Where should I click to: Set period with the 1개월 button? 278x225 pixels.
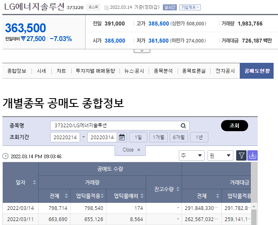[159, 137]
